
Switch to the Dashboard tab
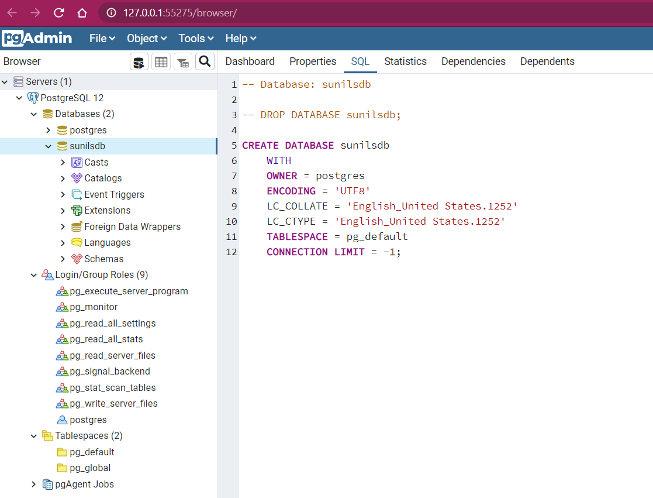[250, 61]
